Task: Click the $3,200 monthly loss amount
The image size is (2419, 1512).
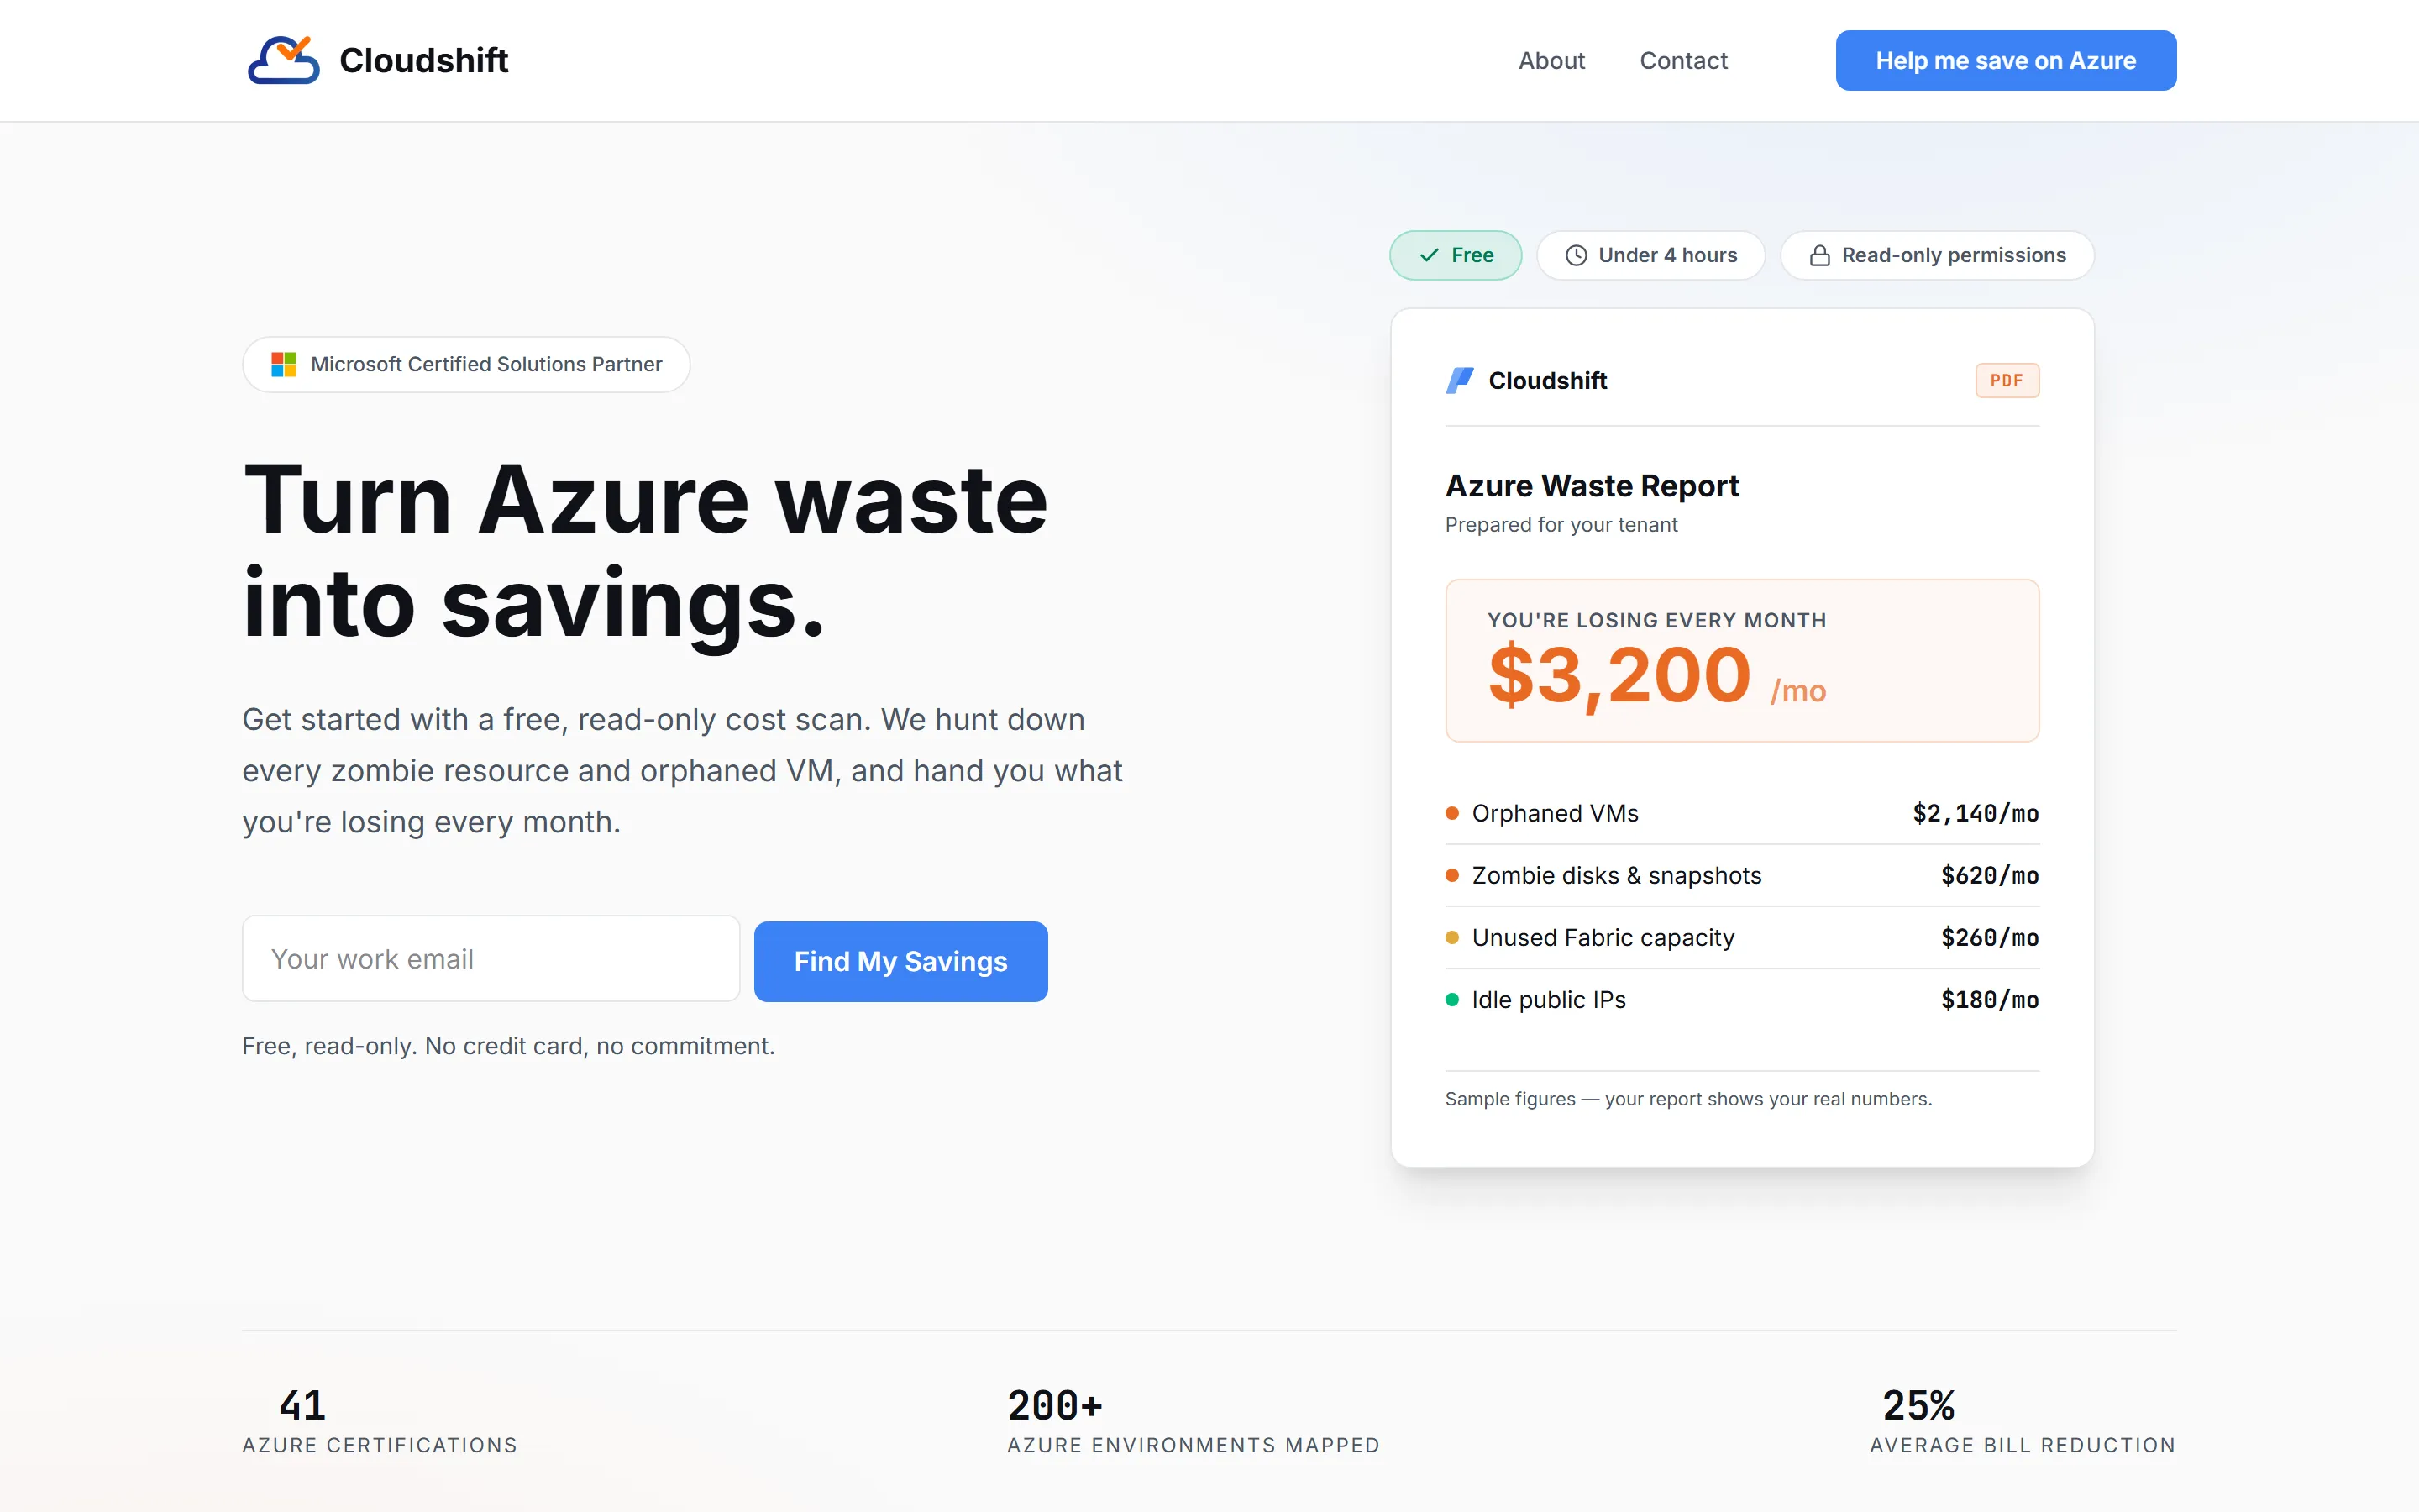Action: pyautogui.click(x=1619, y=675)
